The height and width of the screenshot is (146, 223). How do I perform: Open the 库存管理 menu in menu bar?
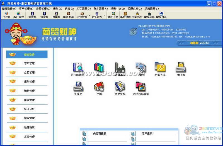(83, 9)
